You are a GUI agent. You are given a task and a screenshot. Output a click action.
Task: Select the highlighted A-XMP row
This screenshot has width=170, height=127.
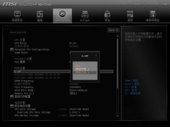(x=64, y=71)
